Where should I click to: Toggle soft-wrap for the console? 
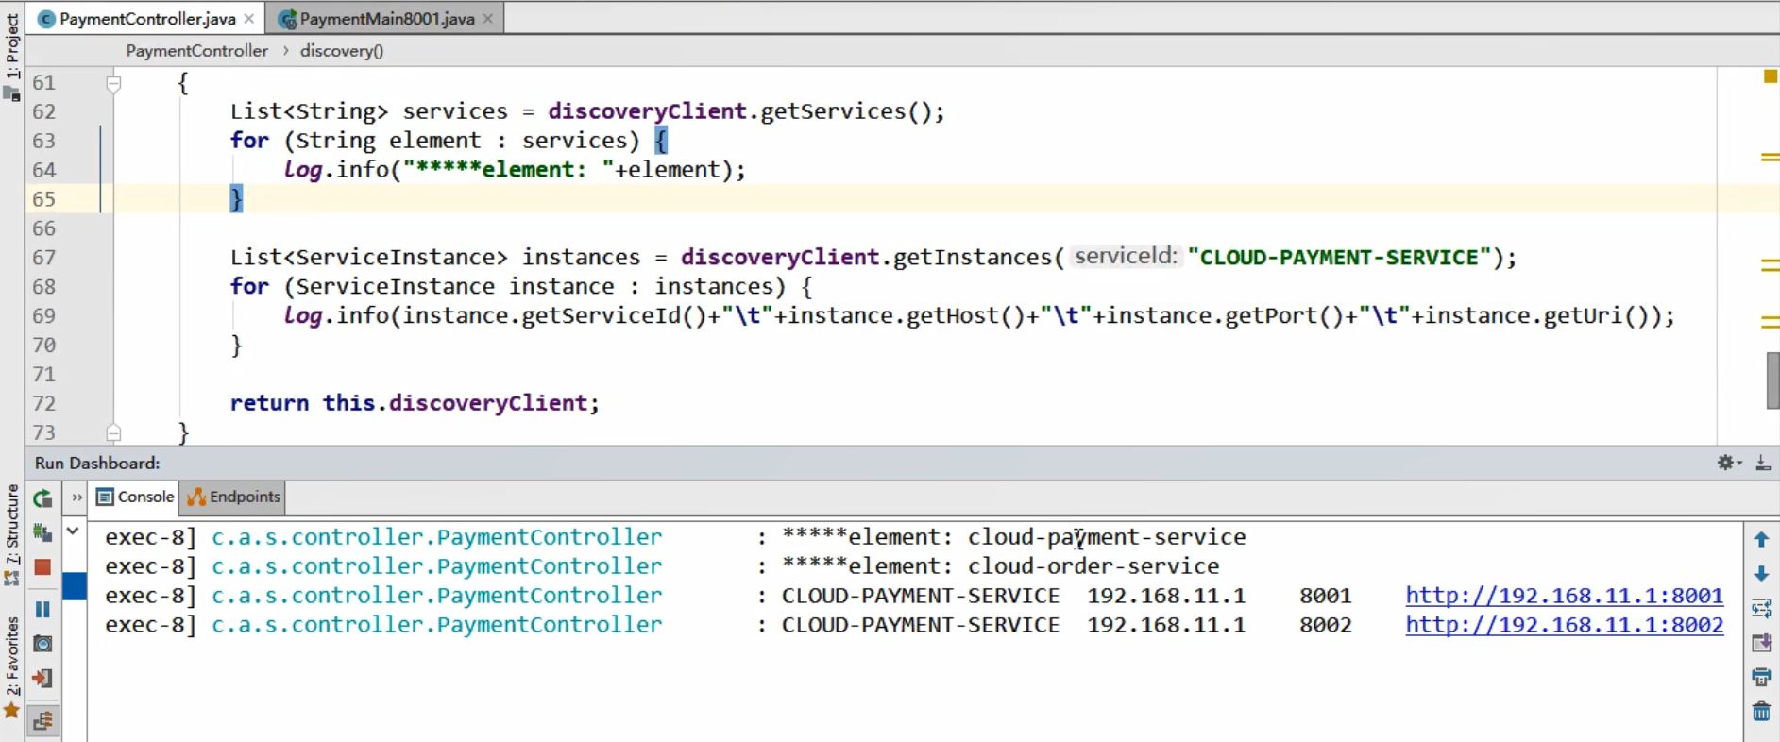click(1761, 609)
